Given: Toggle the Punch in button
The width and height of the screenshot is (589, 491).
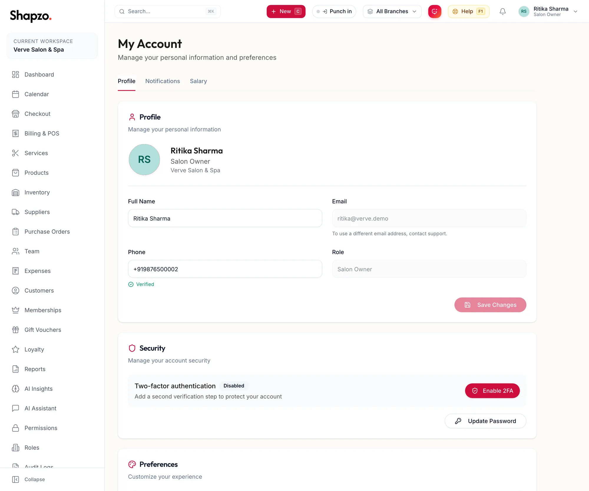Looking at the screenshot, I should point(334,11).
